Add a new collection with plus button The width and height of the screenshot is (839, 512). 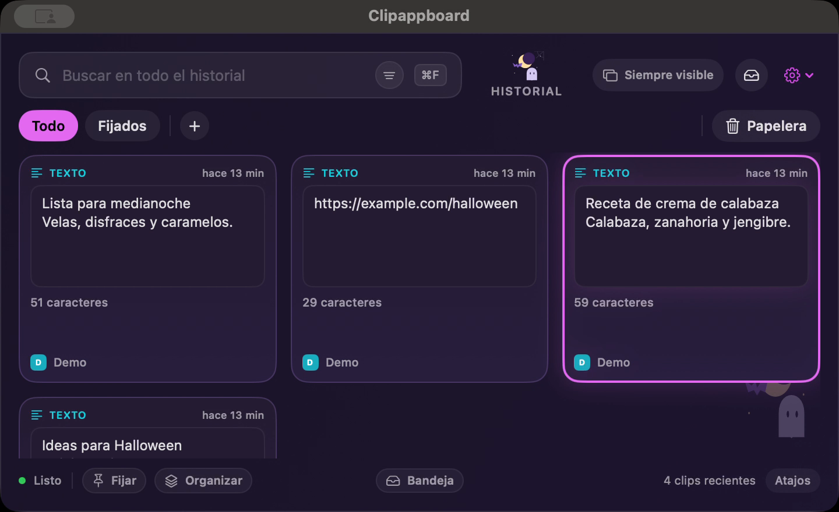pos(195,126)
